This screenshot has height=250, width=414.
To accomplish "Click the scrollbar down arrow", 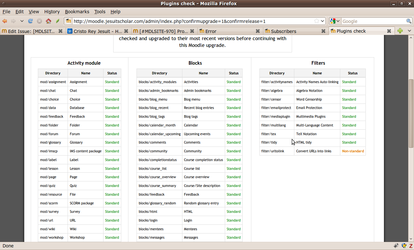I will pyautogui.click(x=411, y=239).
